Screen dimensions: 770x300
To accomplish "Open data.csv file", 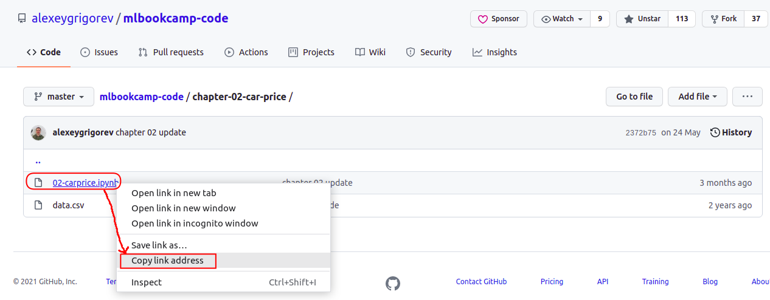I will [x=69, y=205].
